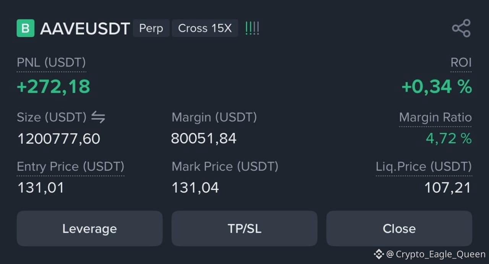
Task: Show Liq.Price (USDT) label details
Action: point(424,167)
